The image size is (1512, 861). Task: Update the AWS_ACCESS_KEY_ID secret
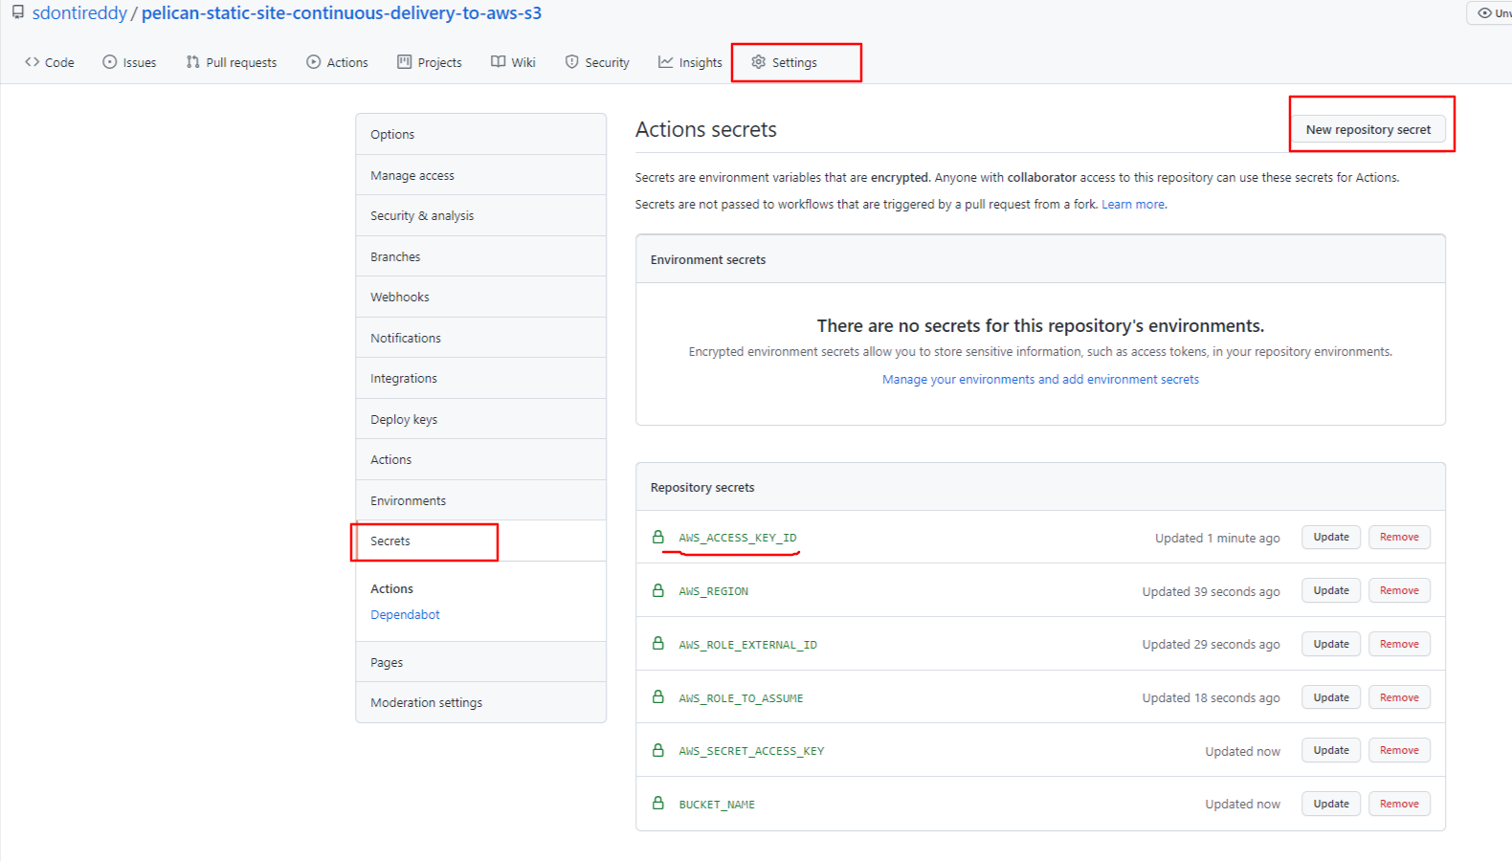click(1331, 538)
